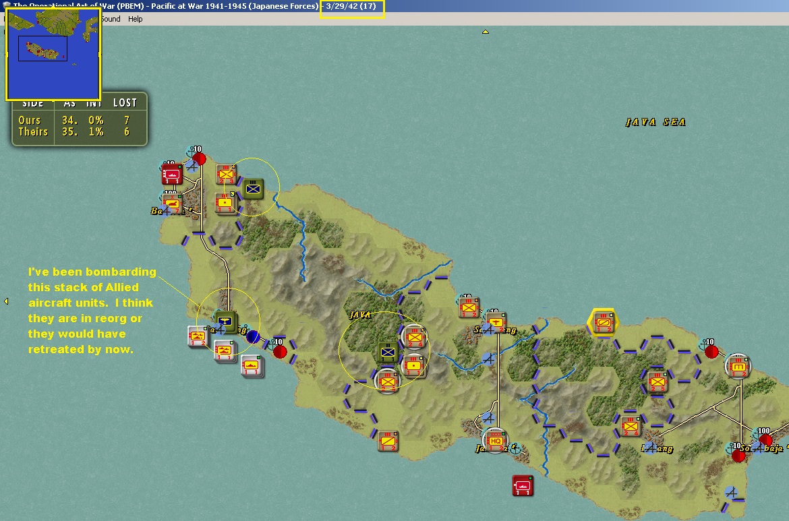Screen dimensions: 789x521
Task: Select the 1-2 unit on Java's south coast
Action: pyautogui.click(x=388, y=441)
